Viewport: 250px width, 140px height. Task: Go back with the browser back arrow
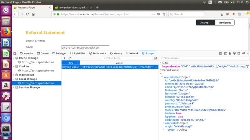tap(15, 14)
